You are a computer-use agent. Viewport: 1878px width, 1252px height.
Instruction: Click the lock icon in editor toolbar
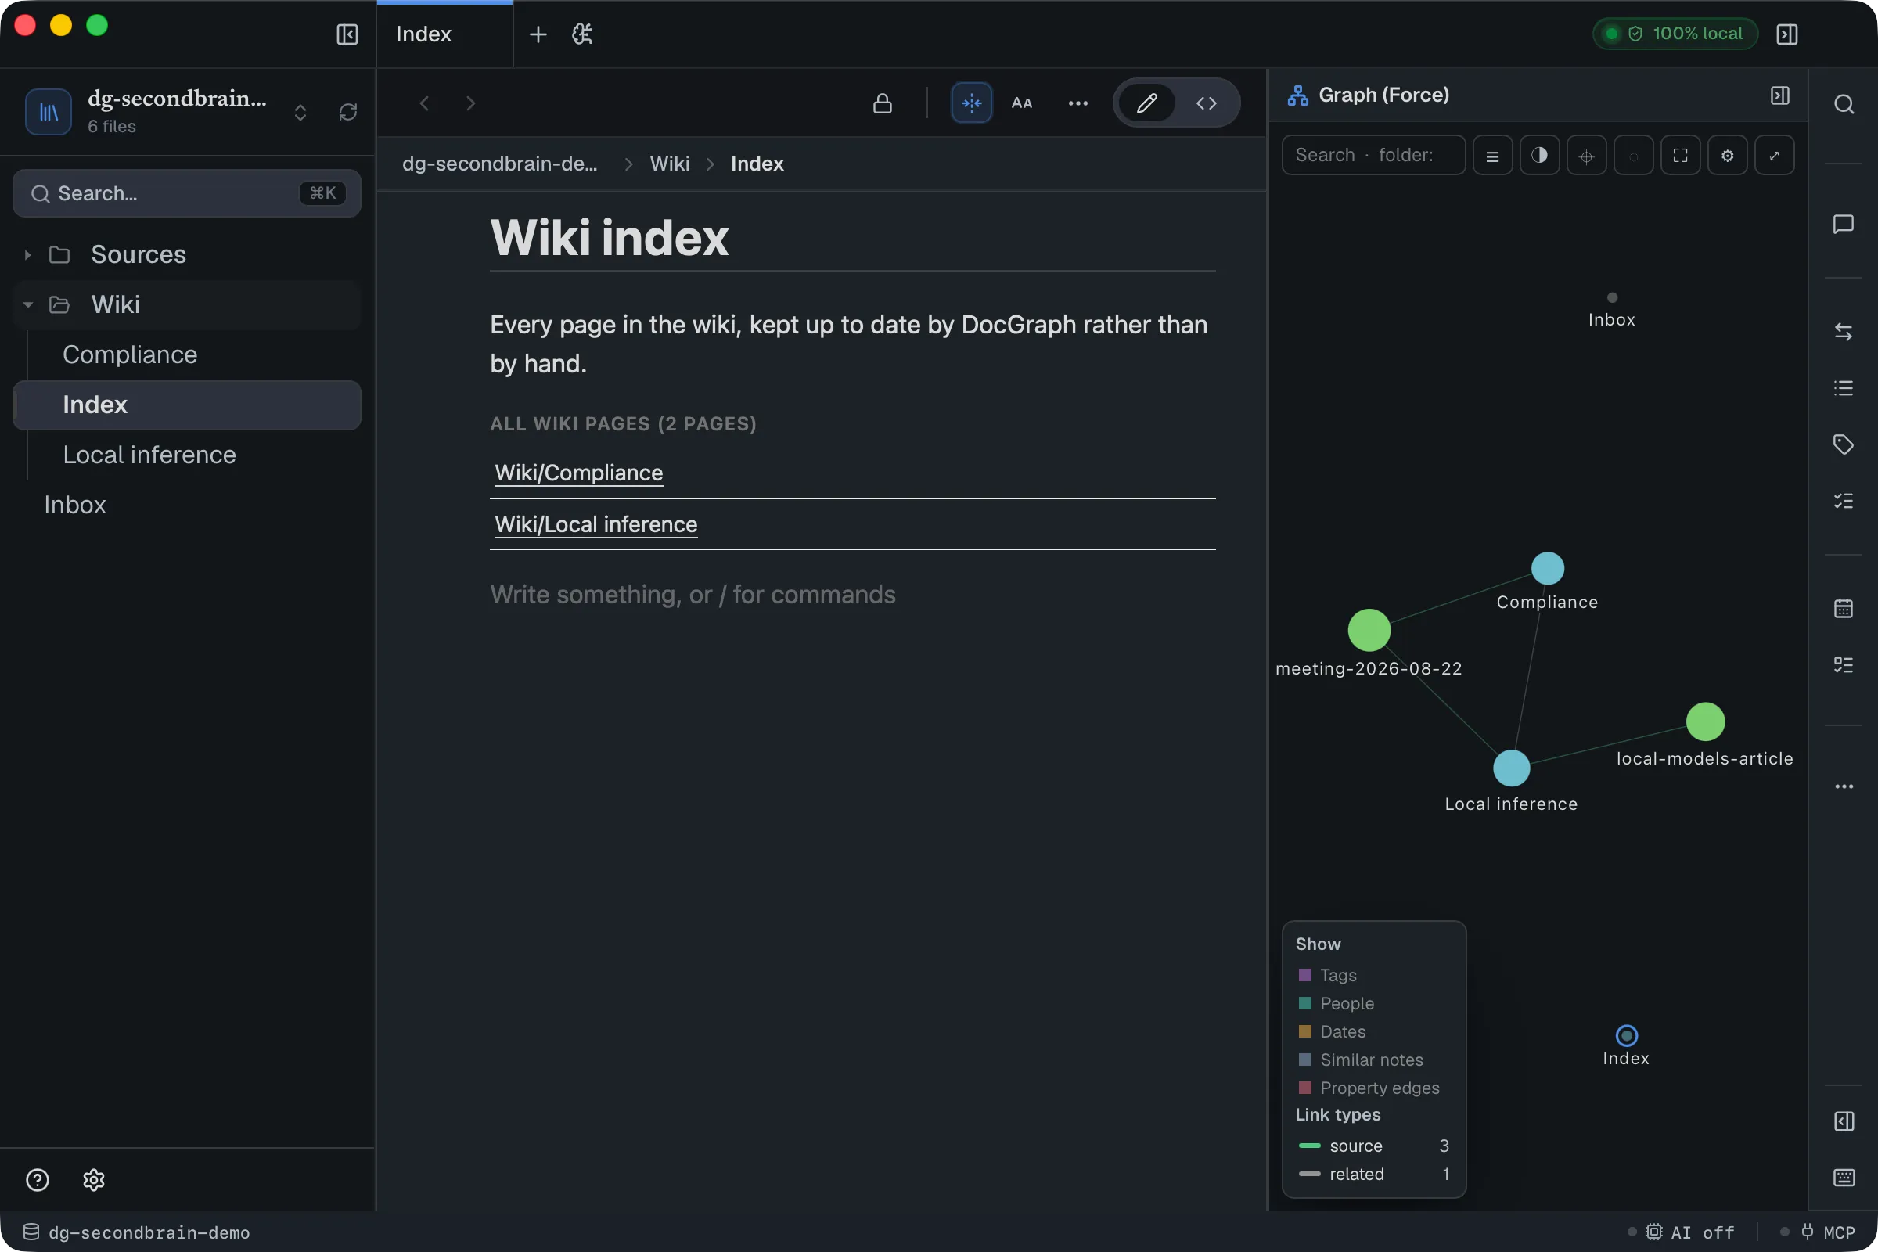click(883, 103)
